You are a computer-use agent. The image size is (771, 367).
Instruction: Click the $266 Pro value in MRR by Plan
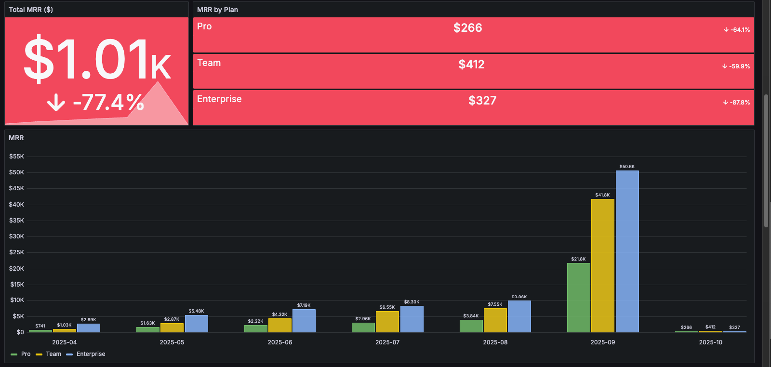468,28
